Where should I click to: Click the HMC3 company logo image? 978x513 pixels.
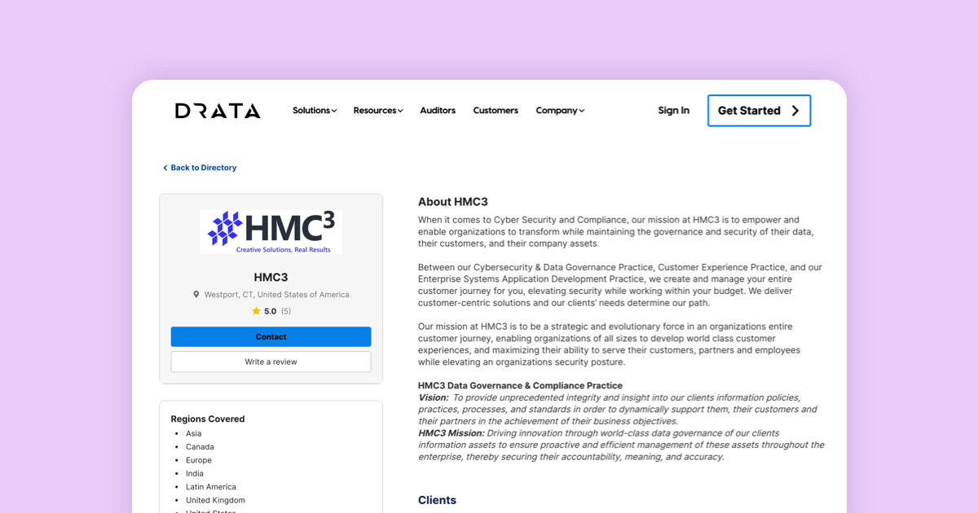(x=271, y=232)
